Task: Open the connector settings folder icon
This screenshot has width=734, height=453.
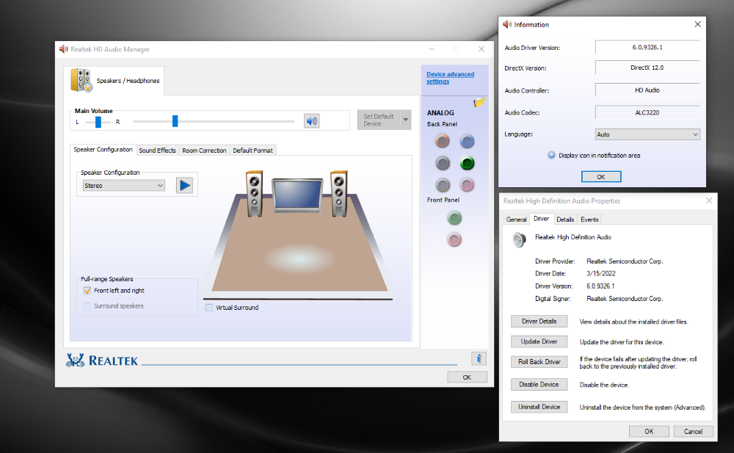Action: [480, 102]
